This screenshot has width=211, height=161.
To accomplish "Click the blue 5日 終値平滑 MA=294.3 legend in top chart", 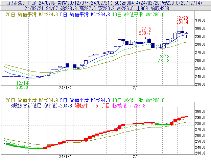I will pos(85,15).
